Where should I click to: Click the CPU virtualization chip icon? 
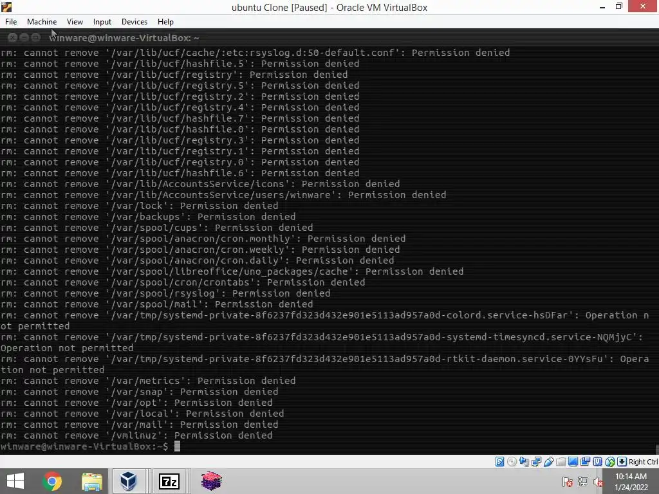pos(597,462)
